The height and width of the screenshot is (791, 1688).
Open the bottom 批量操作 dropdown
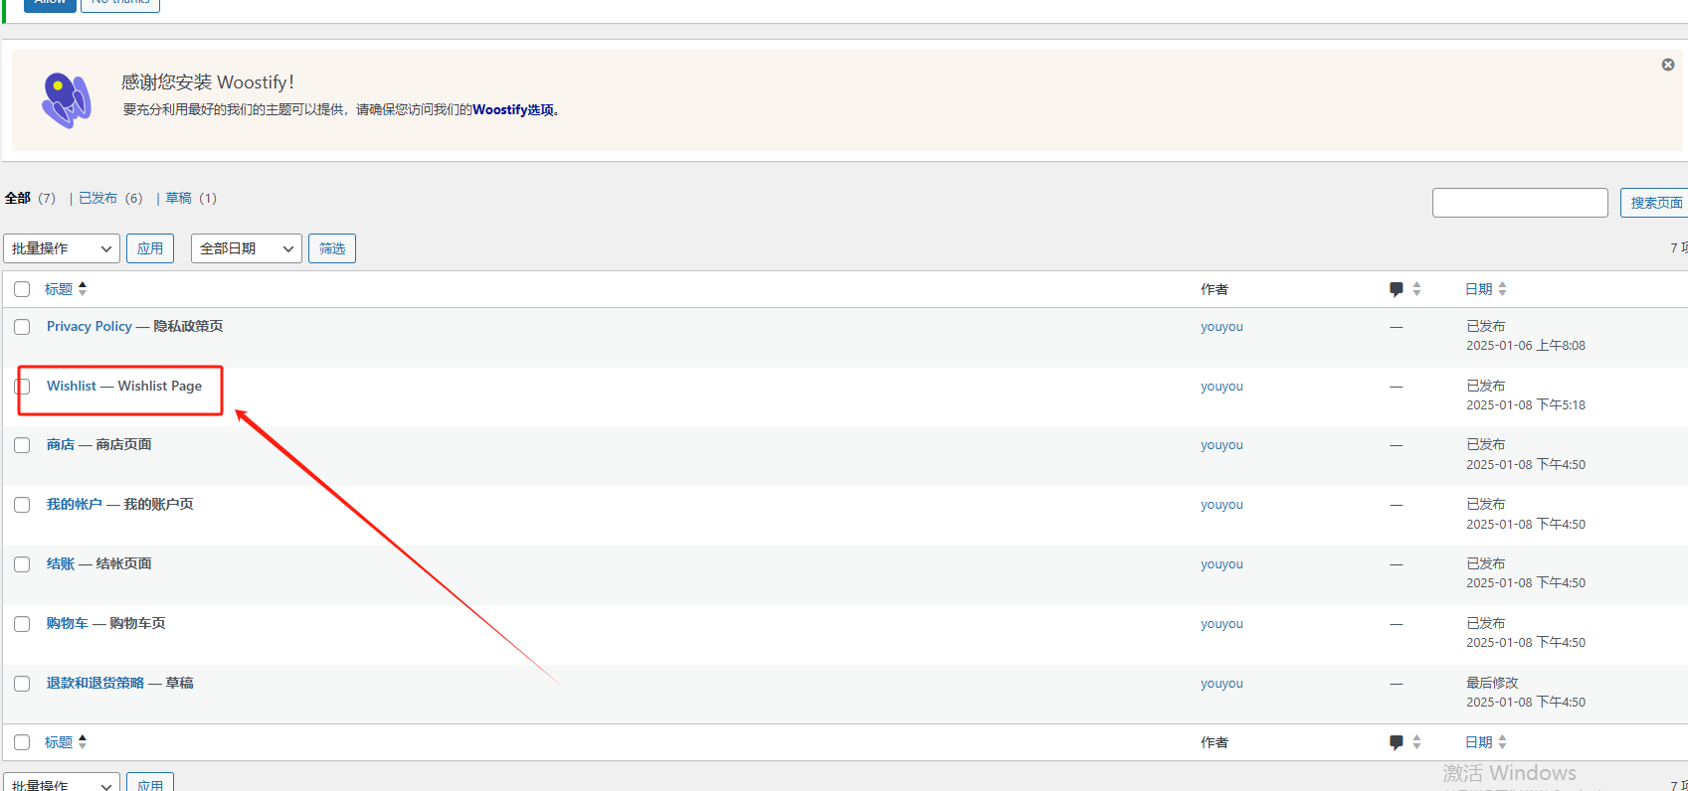click(x=62, y=784)
